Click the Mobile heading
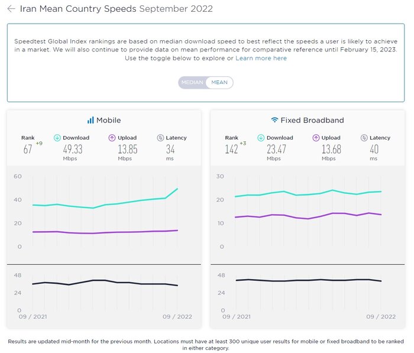Viewport: 414px width, 353px height. coord(108,120)
